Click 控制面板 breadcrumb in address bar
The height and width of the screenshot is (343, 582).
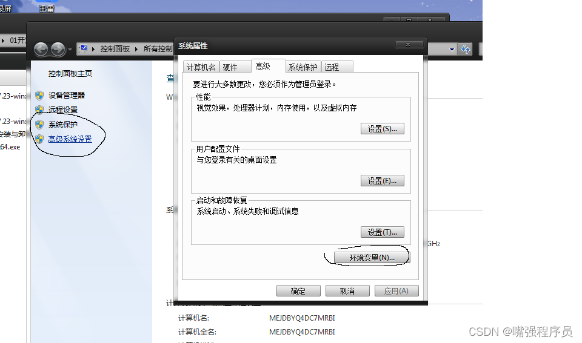(x=115, y=49)
